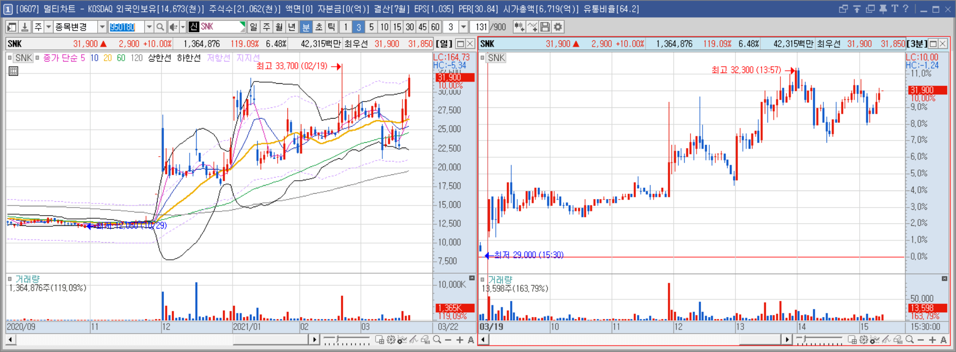This screenshot has width=956, height=352.
Task: Toggle the SNK price series checkbox in daily chart
Action: pos(10,58)
